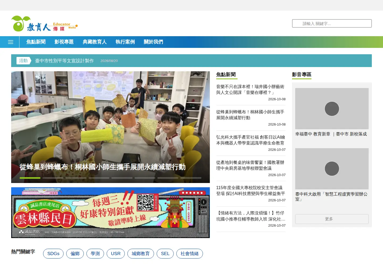Image resolution: width=383 pixels, height=266 pixels.
Task: Select the 社會情緒 keyword tag
Action: (x=190, y=253)
